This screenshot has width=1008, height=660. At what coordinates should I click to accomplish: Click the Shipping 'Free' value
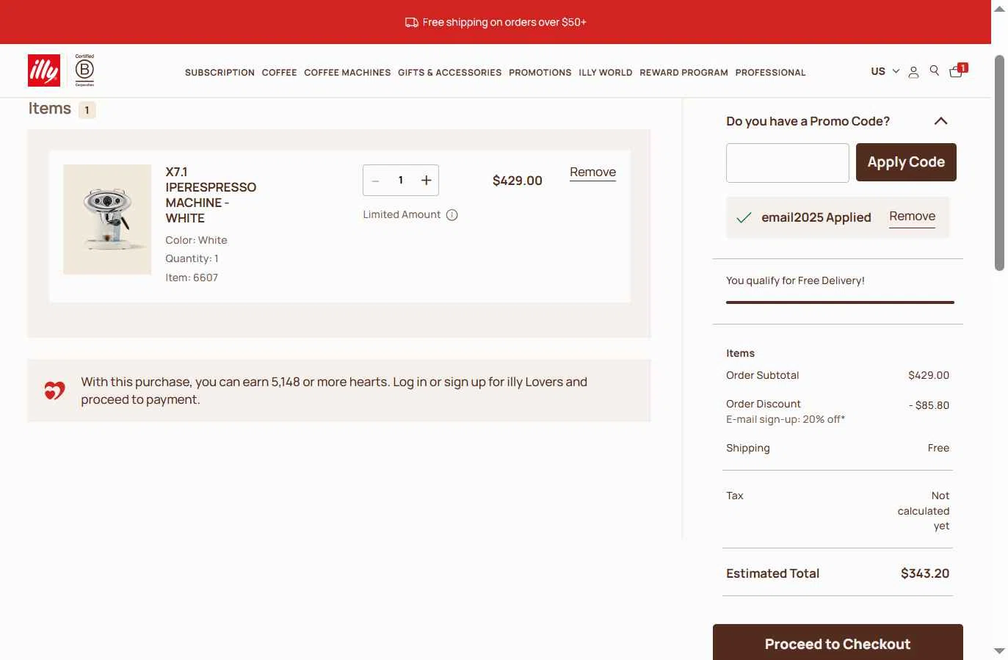938,448
